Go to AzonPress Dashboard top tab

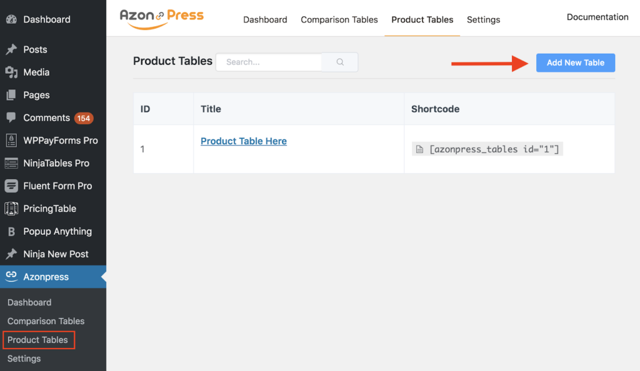pyautogui.click(x=265, y=20)
